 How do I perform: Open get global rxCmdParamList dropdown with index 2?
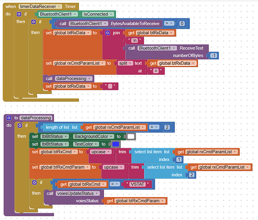click(x=247, y=167)
